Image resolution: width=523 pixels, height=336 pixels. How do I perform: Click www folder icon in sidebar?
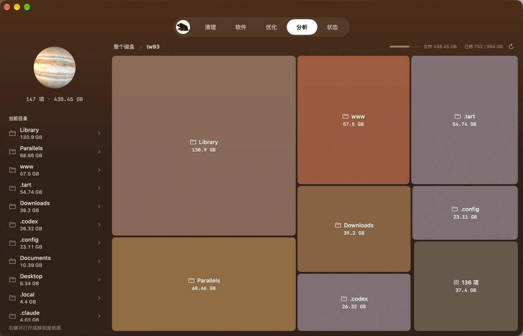tap(12, 170)
